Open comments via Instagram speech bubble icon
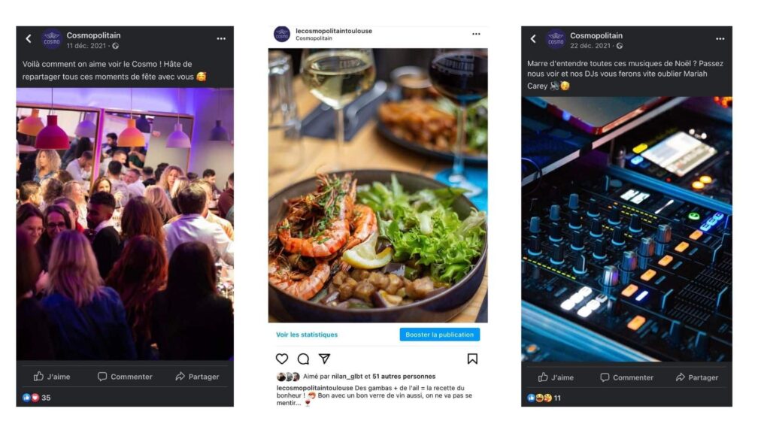Screen dimensions: 770x433 point(304,359)
